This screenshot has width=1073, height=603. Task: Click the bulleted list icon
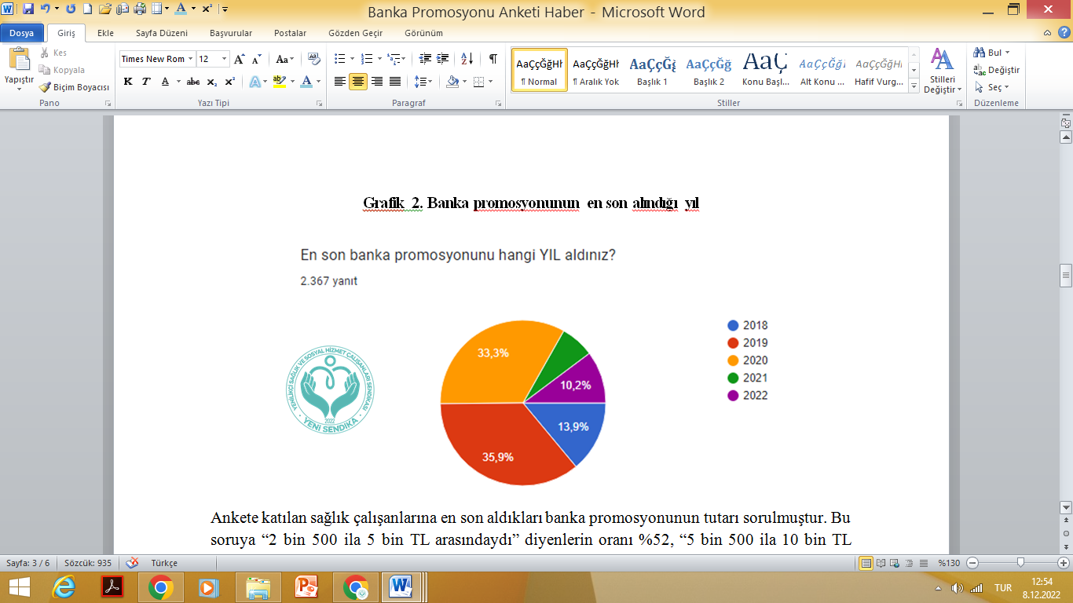[339, 59]
